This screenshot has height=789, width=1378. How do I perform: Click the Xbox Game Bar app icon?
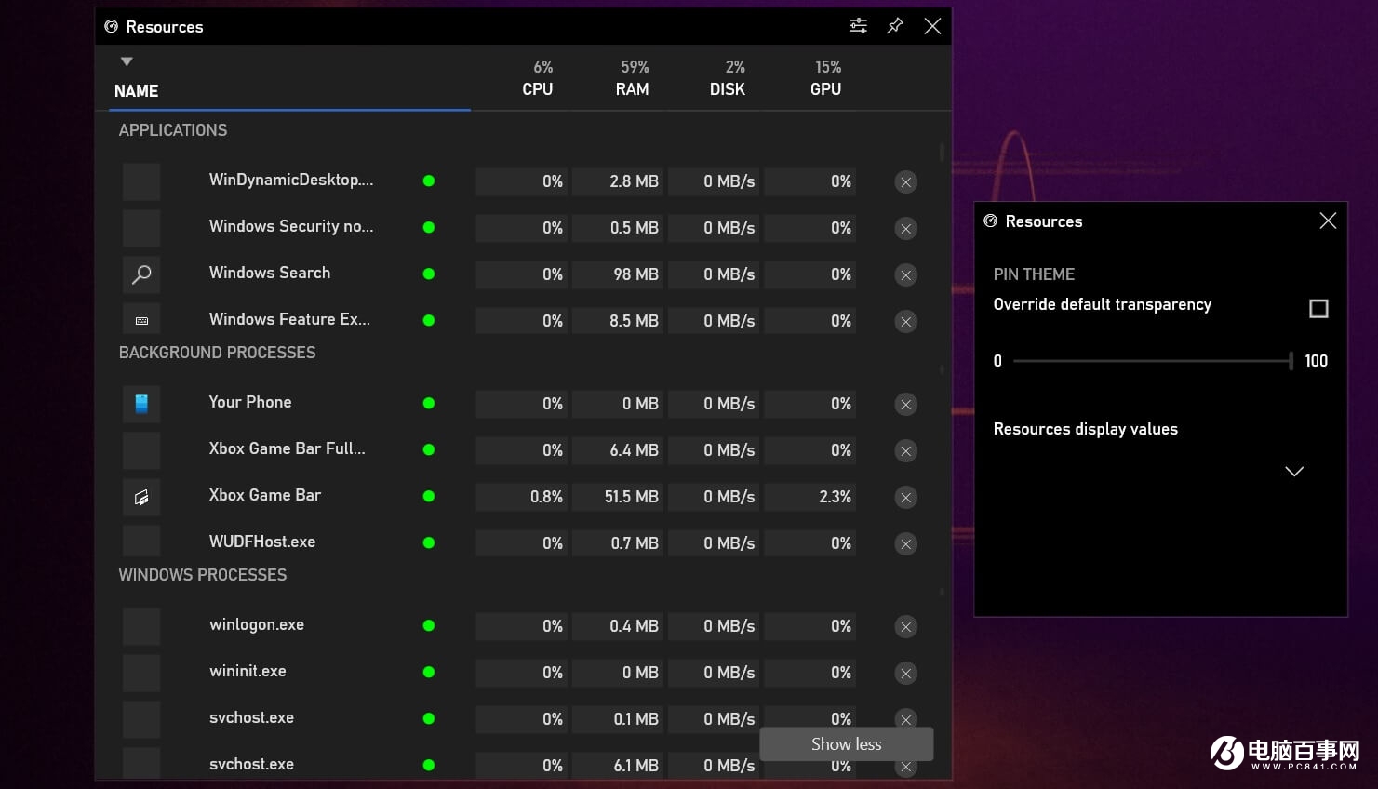tap(141, 497)
